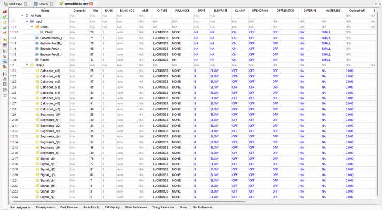The width and height of the screenshot is (382, 210).
Task: Click the Reset port icon
Action: 37,60
